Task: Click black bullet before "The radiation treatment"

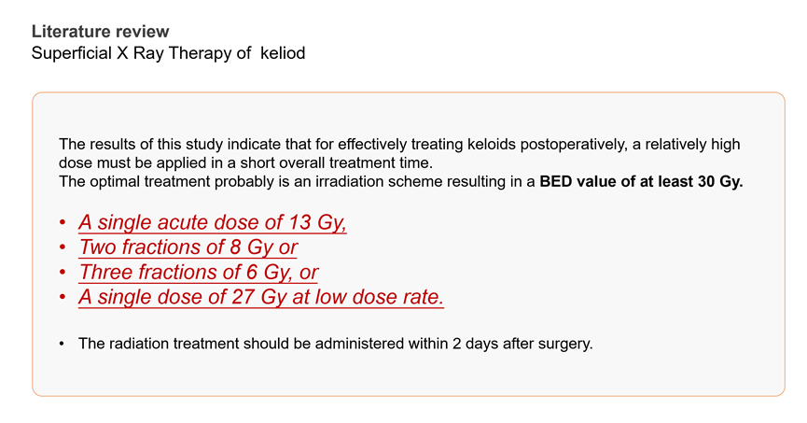Action: click(62, 345)
